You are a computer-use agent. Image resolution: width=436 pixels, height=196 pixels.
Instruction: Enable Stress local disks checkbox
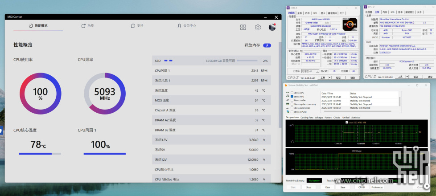tap(292, 108)
